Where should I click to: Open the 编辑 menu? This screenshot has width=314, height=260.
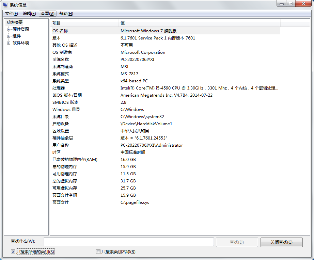coord(30,14)
